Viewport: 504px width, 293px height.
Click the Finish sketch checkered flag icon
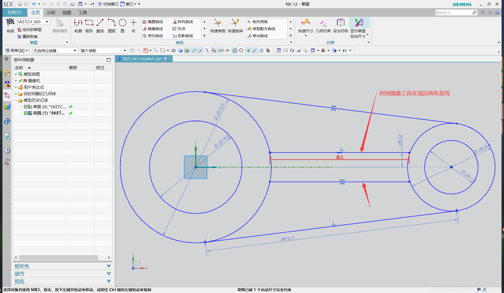pos(10,22)
